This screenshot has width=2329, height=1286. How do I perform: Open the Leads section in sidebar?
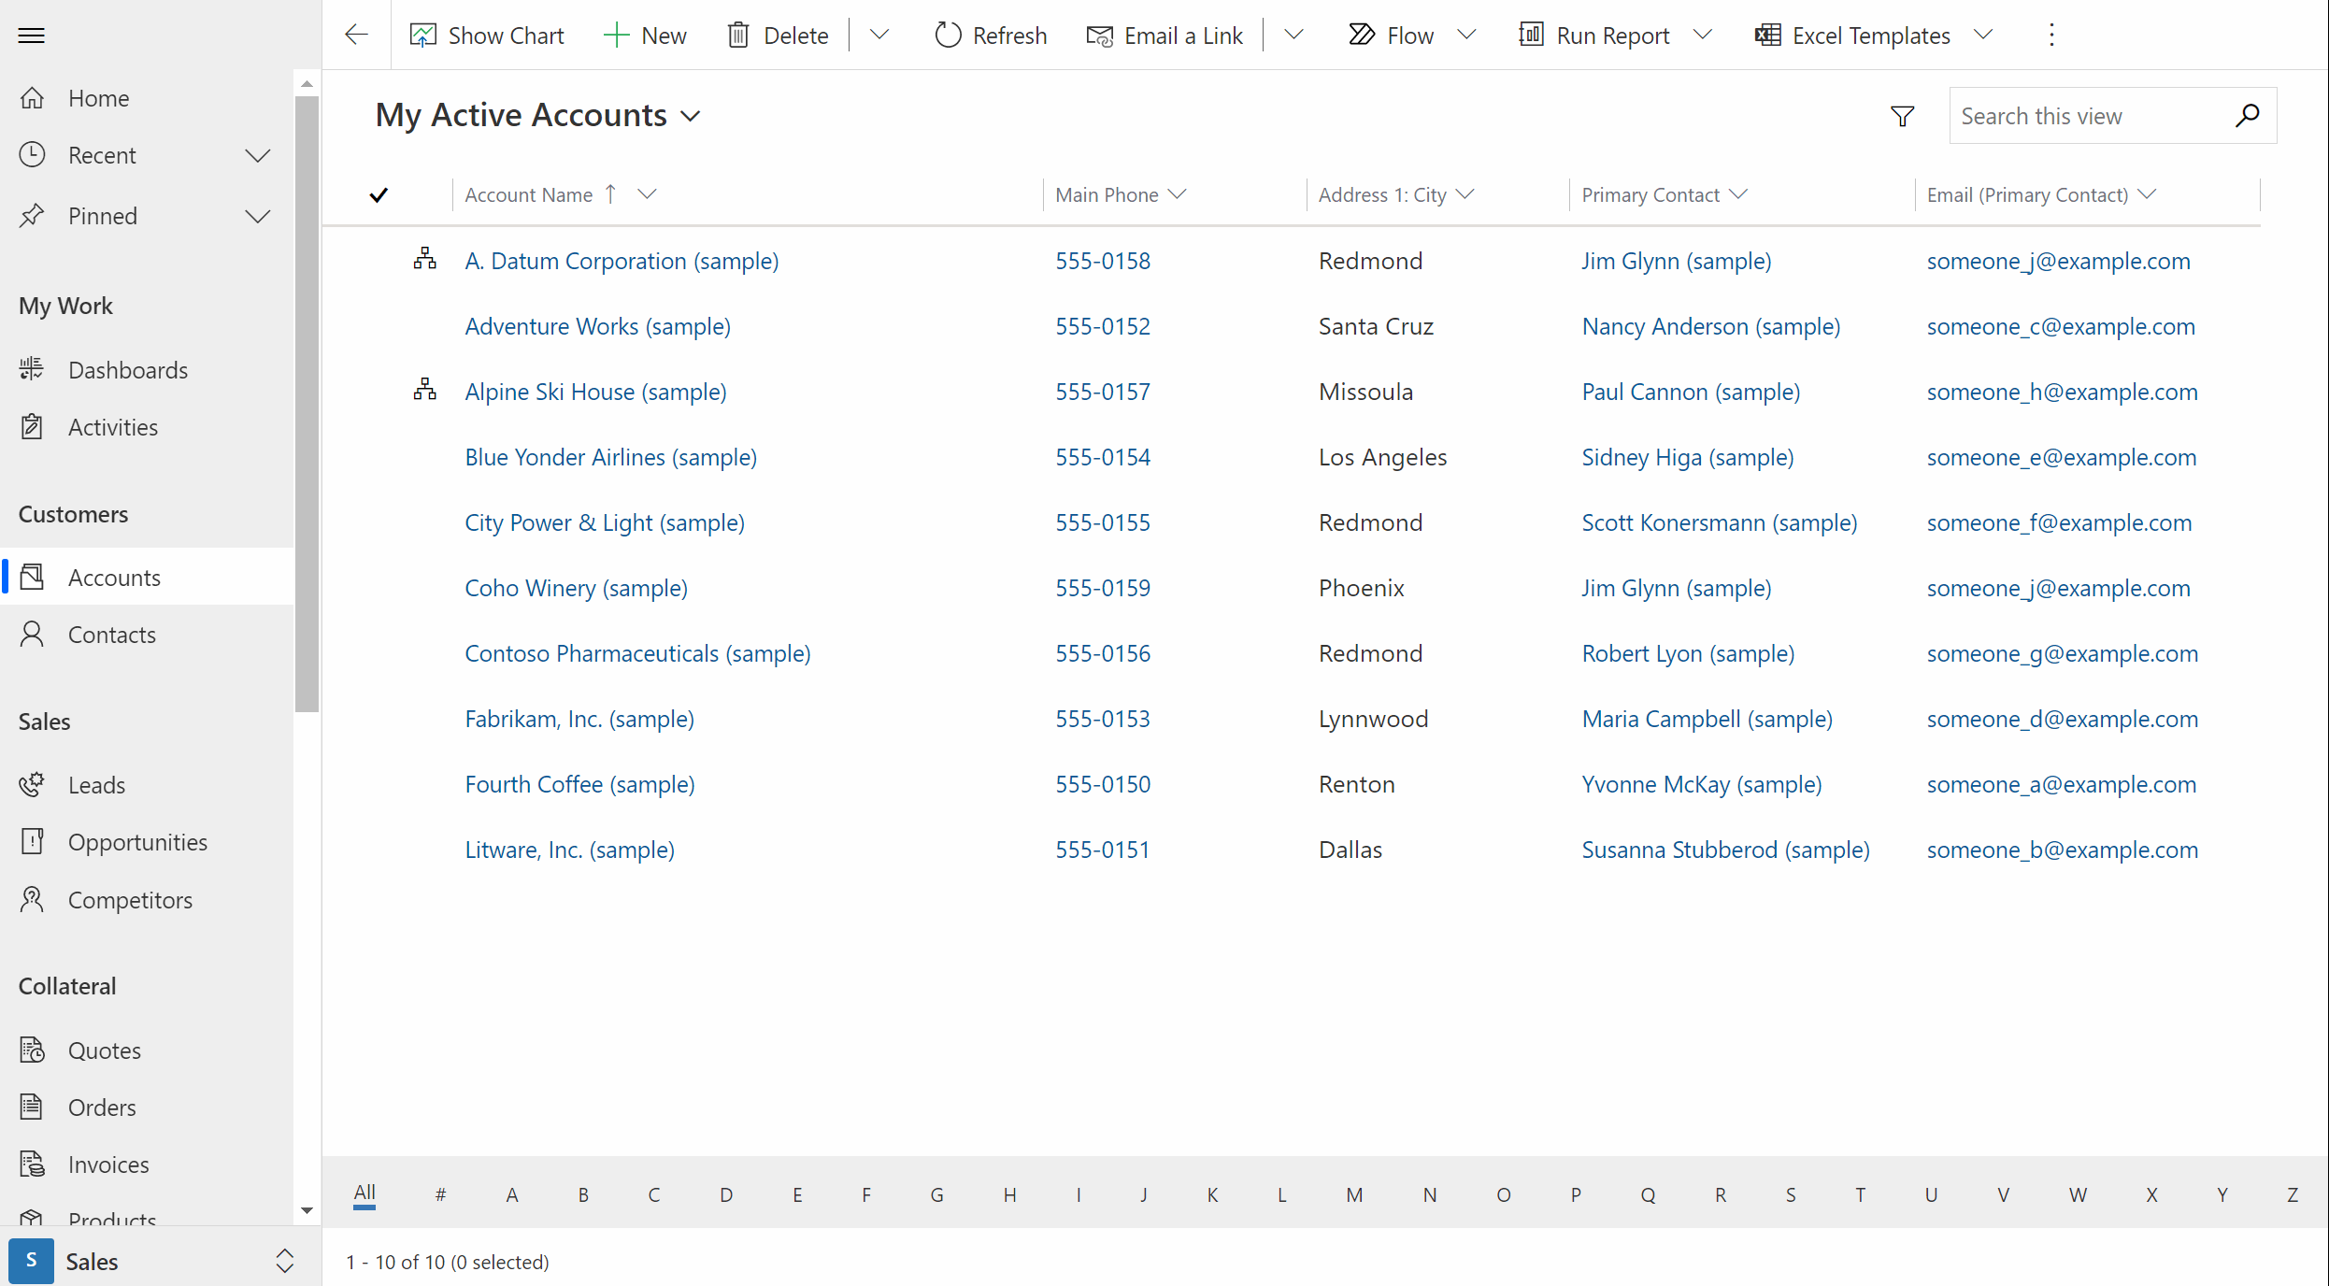coord(96,784)
